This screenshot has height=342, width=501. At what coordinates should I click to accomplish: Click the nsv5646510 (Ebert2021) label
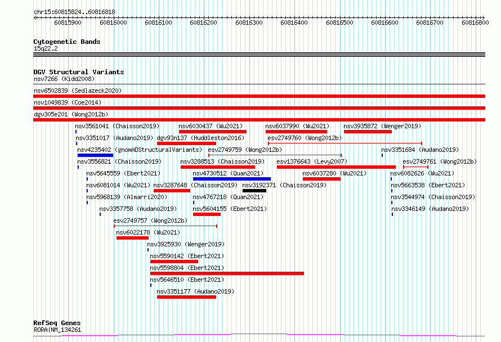tap(187, 280)
